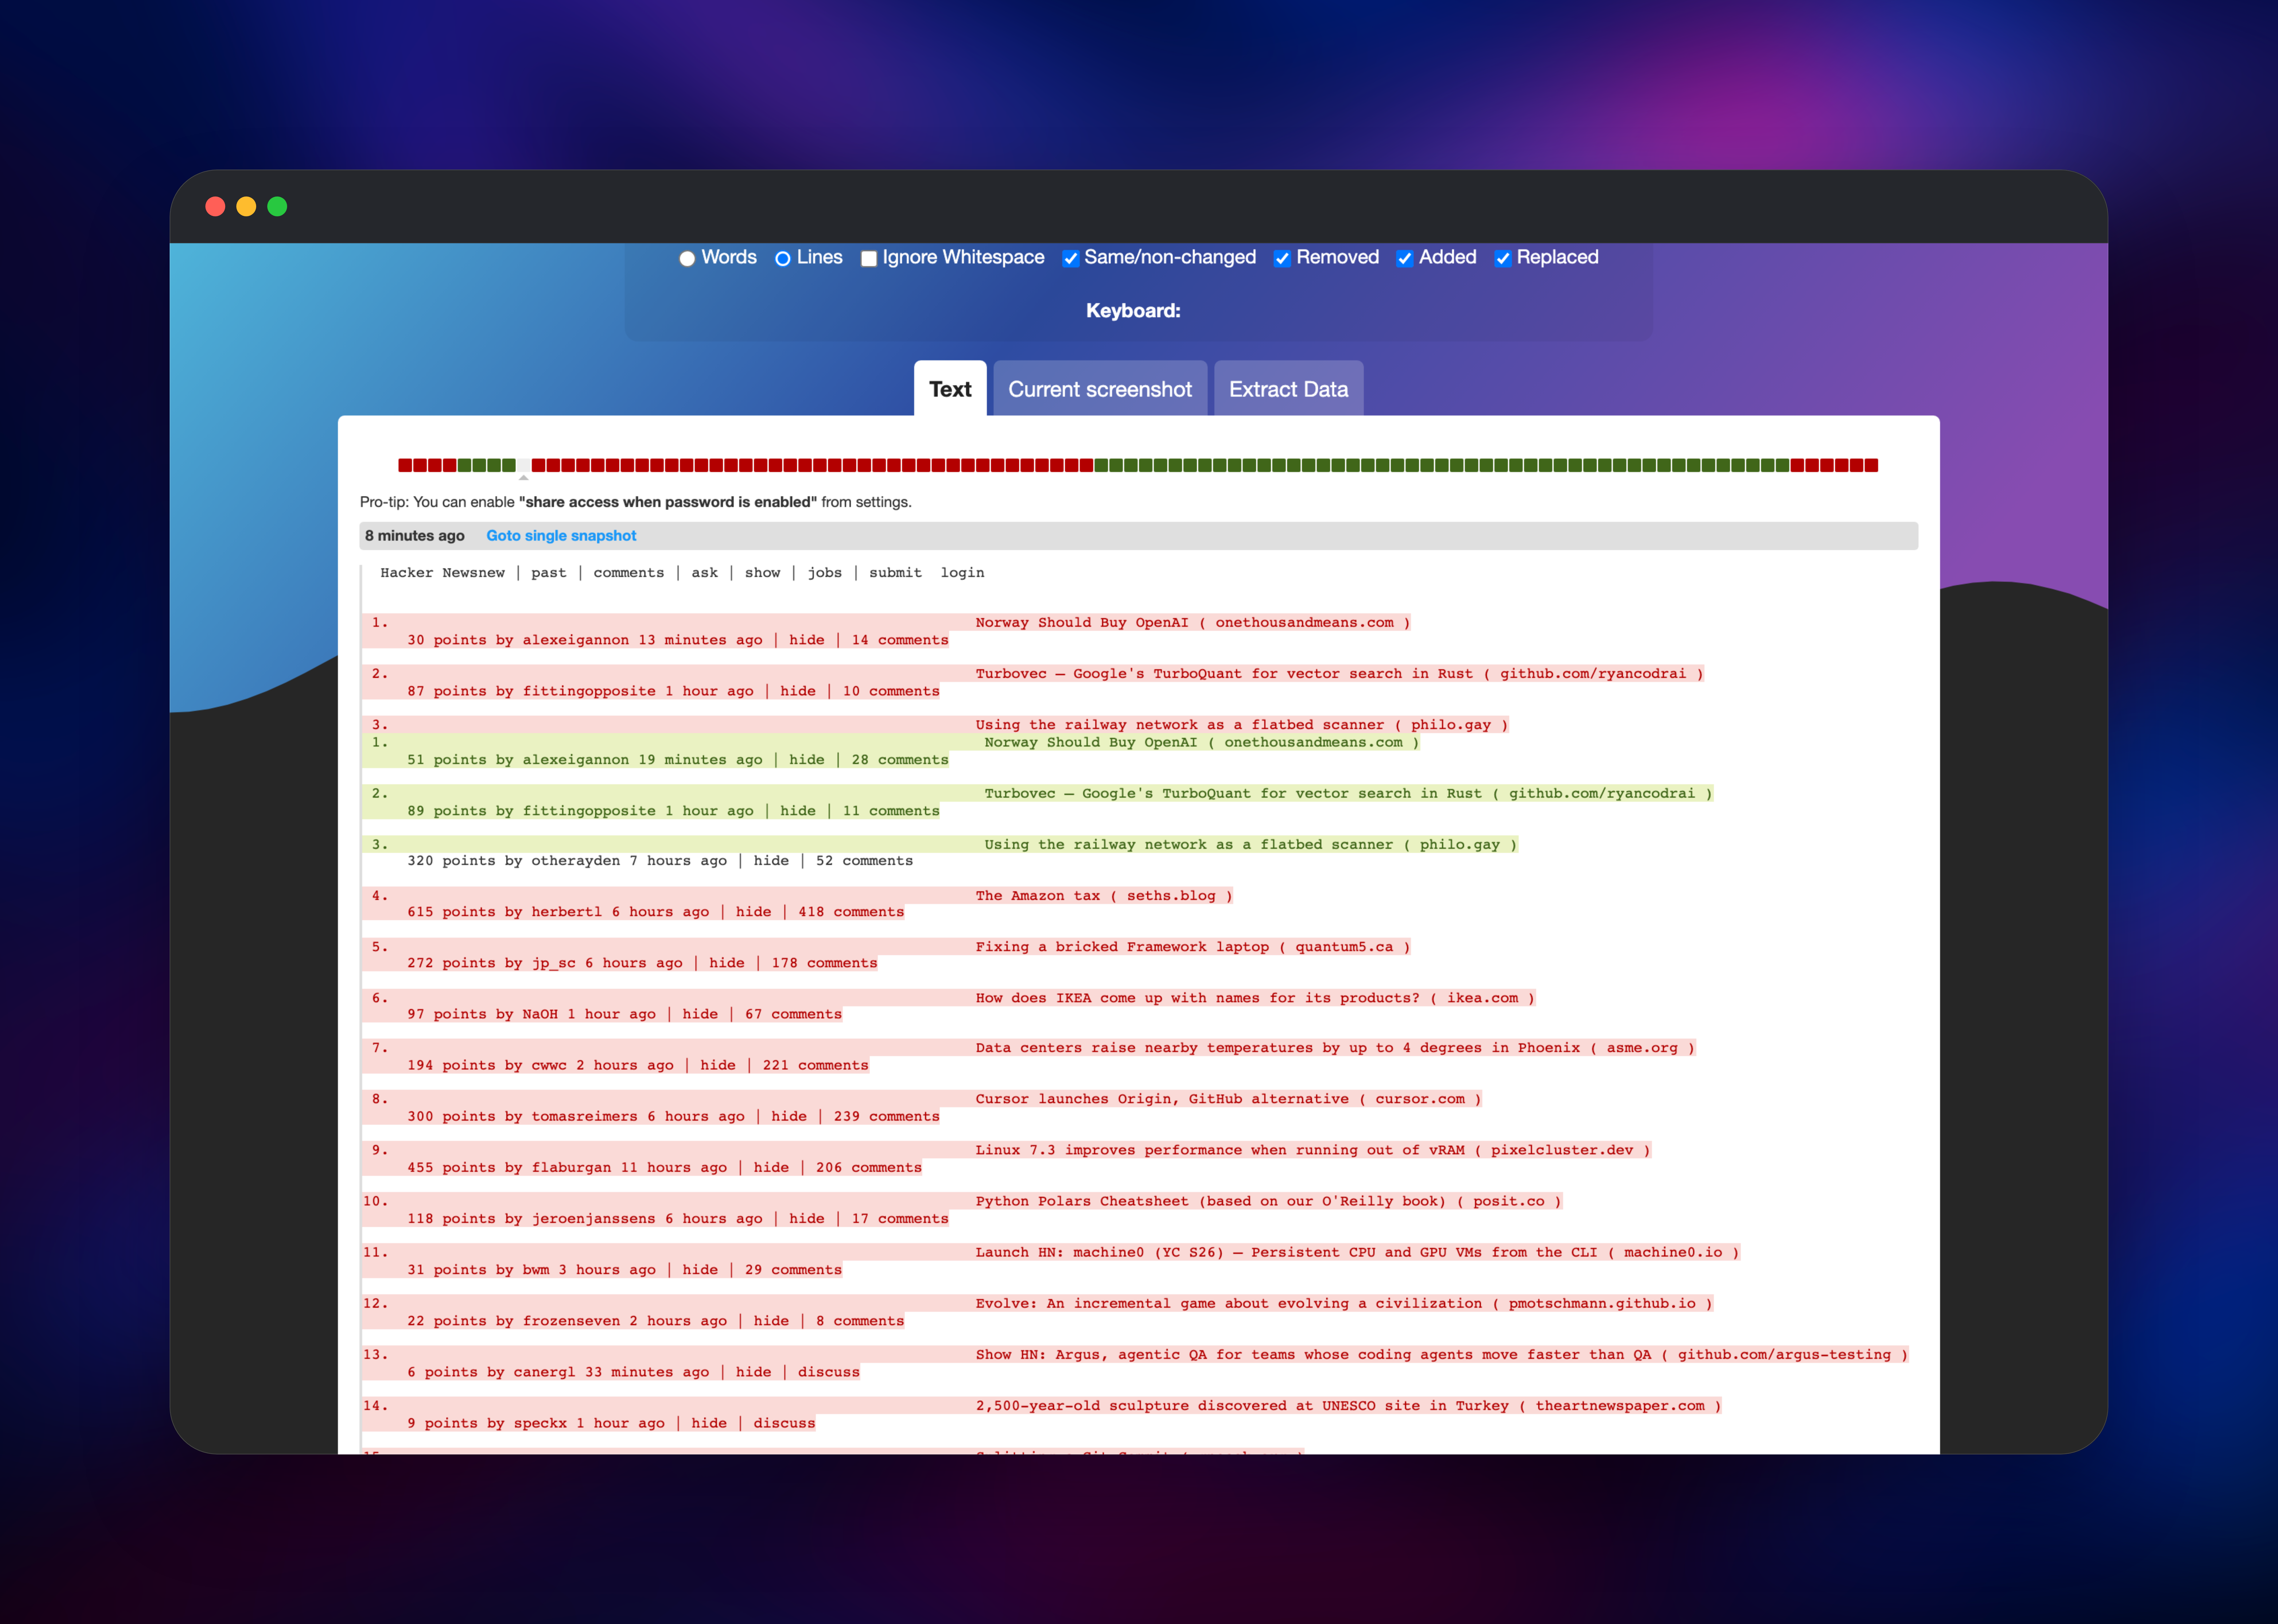Click "272 points by jp_sc 6 hours ago"
Image resolution: width=2278 pixels, height=1624 pixels.
(545, 963)
